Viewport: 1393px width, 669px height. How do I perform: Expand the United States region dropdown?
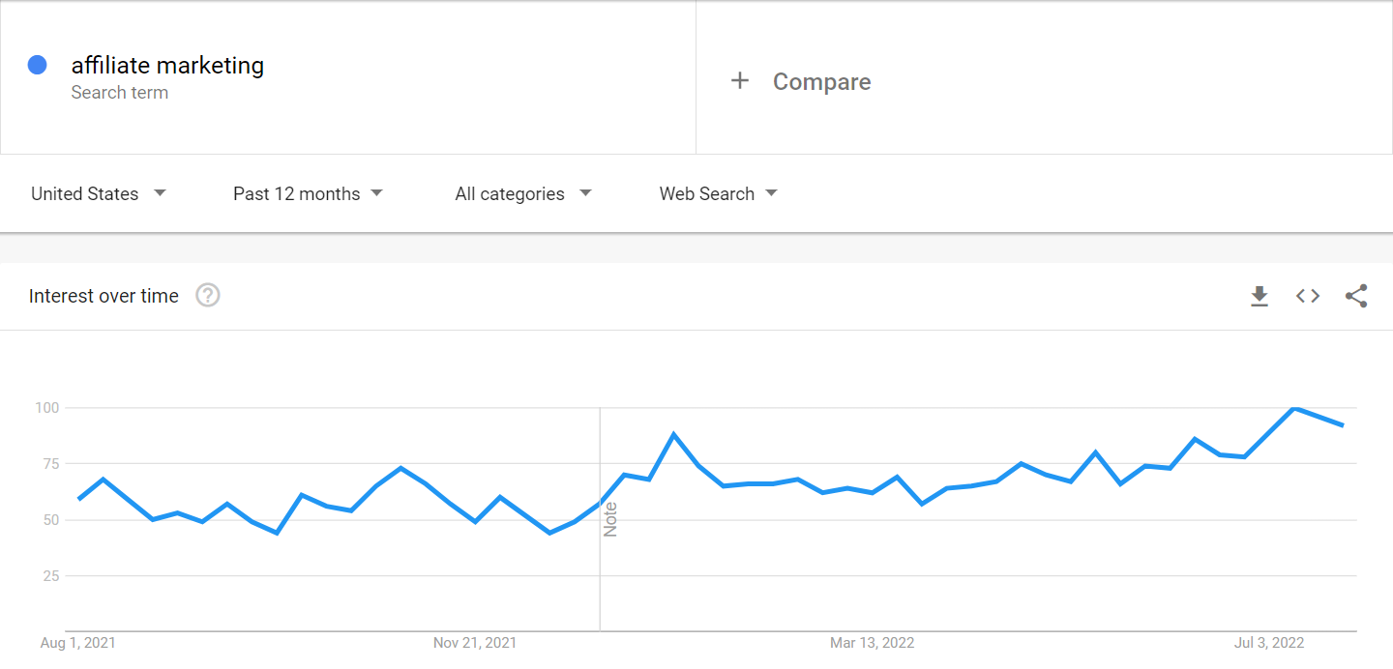click(99, 193)
